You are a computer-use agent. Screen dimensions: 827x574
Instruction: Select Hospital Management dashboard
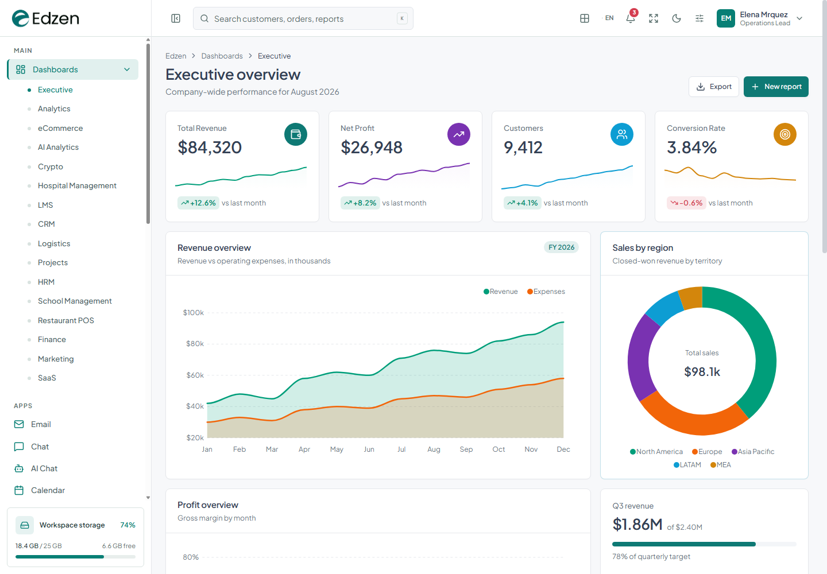point(77,186)
